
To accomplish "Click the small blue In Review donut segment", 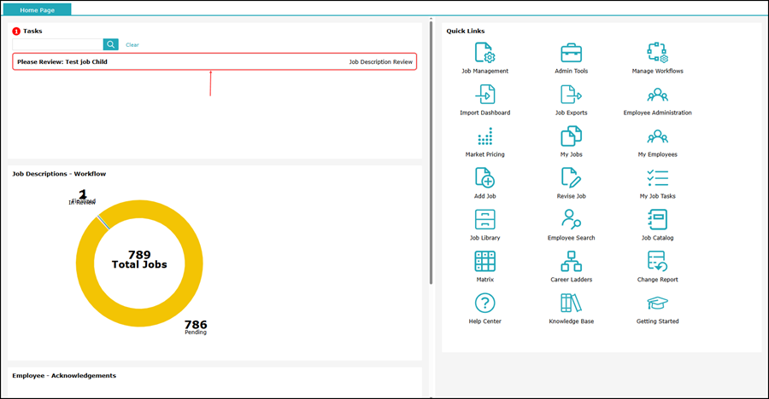I will tap(103, 223).
